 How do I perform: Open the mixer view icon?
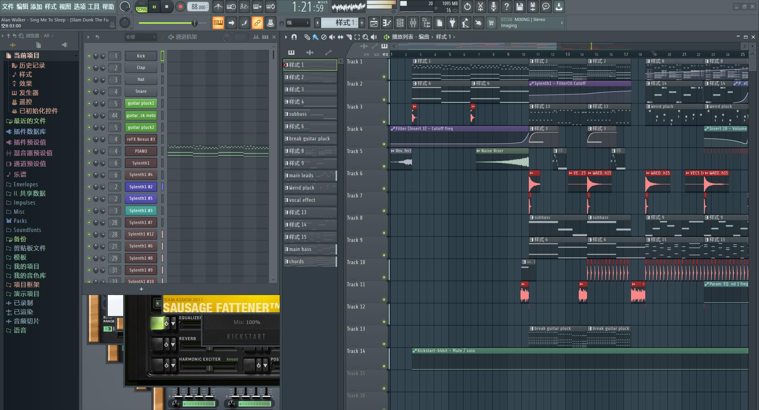(x=413, y=23)
